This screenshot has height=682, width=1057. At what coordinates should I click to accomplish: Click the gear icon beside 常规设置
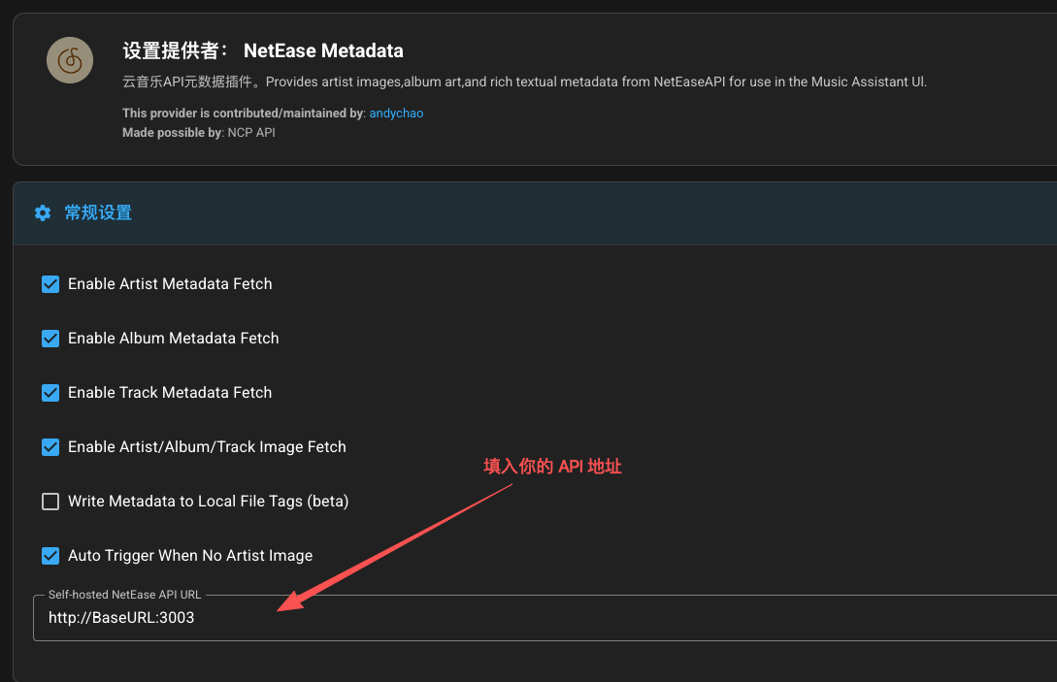43,212
